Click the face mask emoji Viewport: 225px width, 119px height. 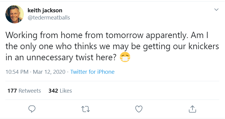(125, 57)
